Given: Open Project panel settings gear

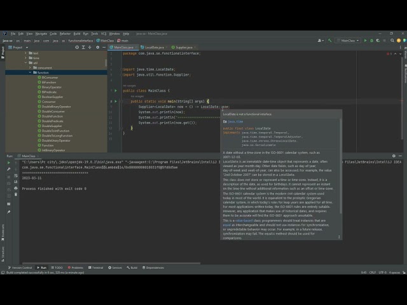Looking at the screenshot, I should pos(97,48).
